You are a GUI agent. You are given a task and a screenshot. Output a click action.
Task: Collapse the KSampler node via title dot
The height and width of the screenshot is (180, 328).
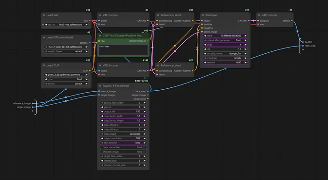203,15
